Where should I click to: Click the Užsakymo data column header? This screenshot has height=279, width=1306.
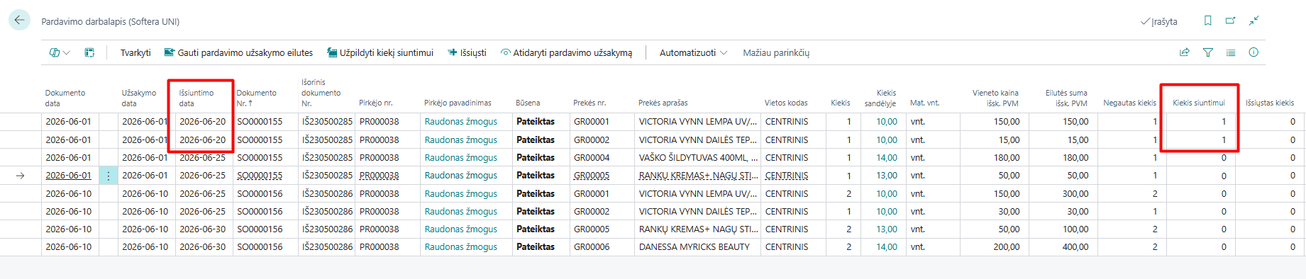[139, 98]
